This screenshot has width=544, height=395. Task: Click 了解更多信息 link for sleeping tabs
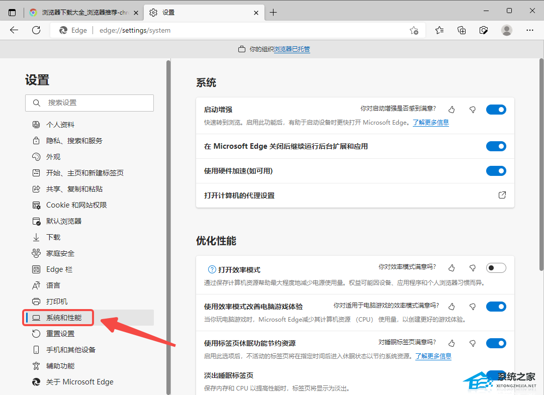(x=433, y=356)
